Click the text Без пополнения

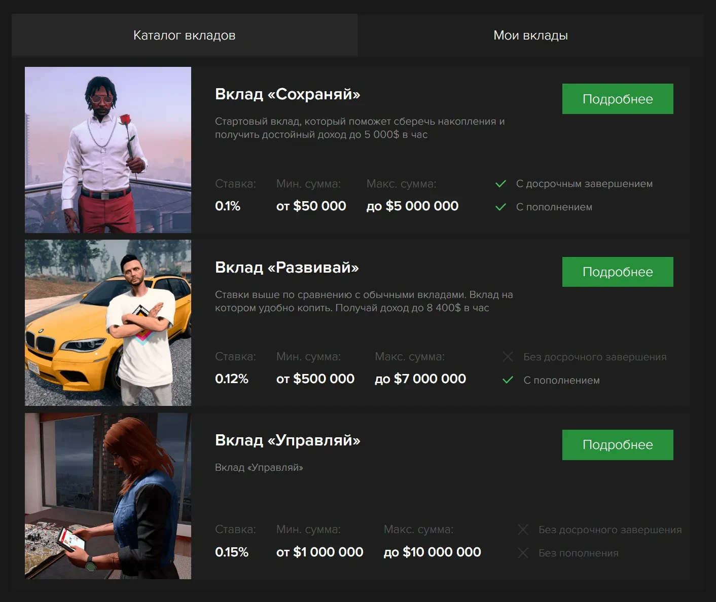579,553
